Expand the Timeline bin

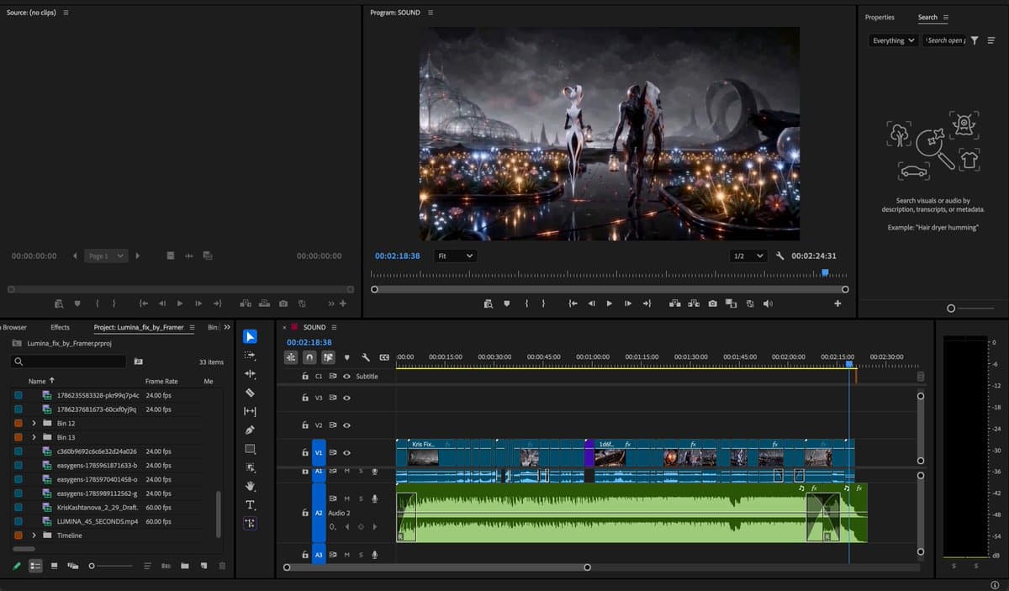click(34, 536)
